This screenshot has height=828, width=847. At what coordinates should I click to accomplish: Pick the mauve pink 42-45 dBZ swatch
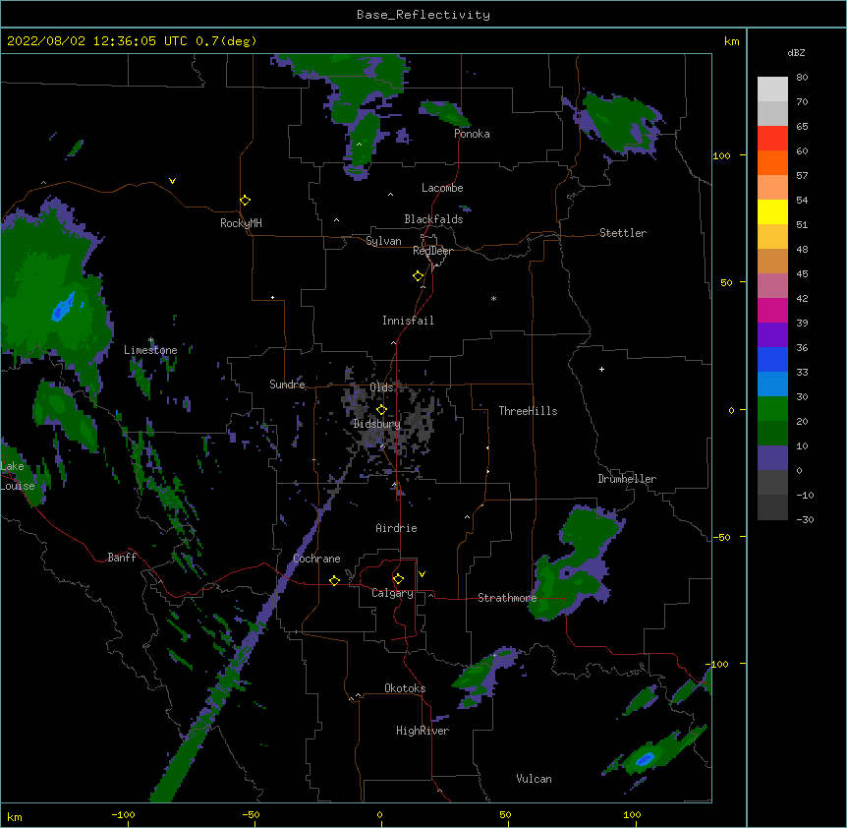[772, 285]
